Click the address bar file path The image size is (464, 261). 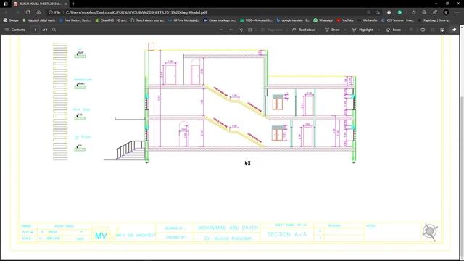(136, 12)
